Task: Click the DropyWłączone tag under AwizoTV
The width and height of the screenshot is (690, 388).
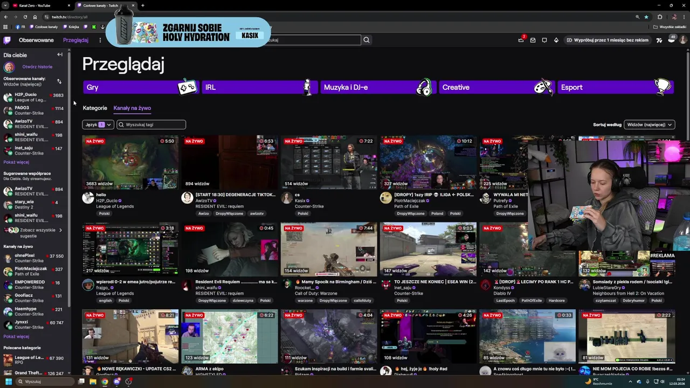Action: point(229,213)
